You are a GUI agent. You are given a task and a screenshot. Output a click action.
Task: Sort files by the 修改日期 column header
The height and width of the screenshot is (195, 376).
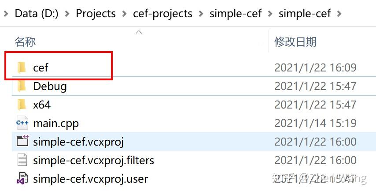tap(295, 42)
